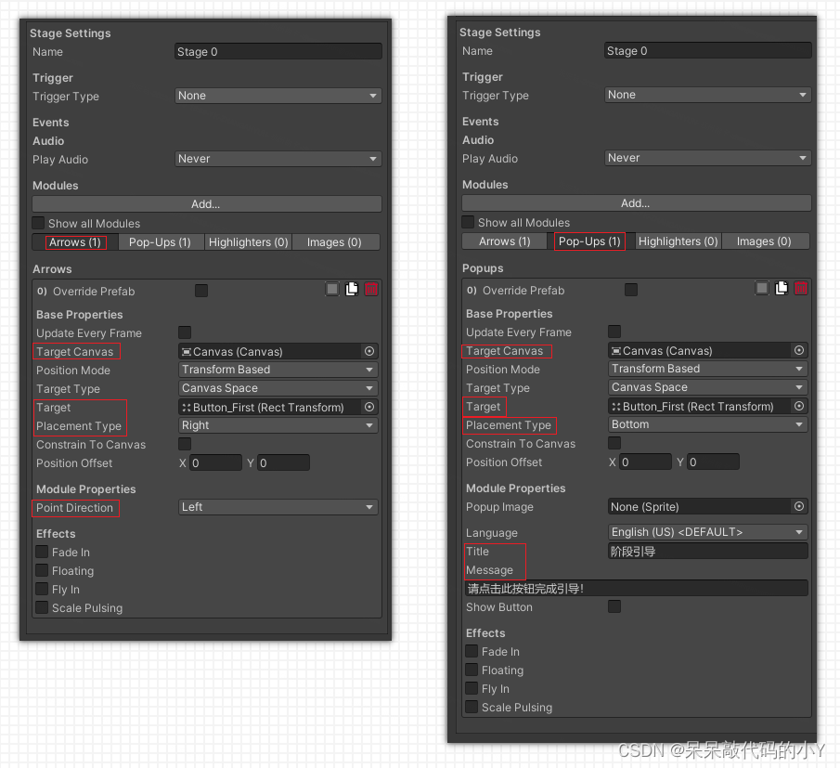Screen dimensions: 840x768
Task: Enable Floating effect for Arrows
Action: 42,570
